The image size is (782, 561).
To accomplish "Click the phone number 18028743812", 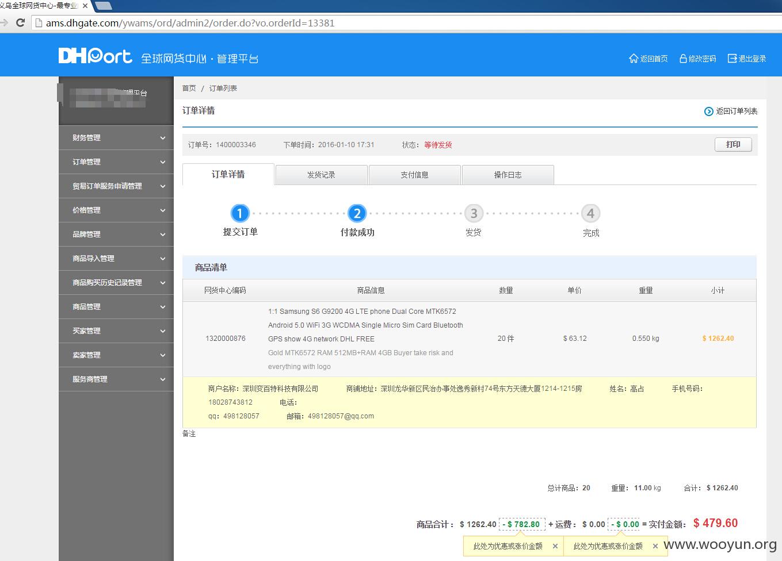I will pos(230,402).
